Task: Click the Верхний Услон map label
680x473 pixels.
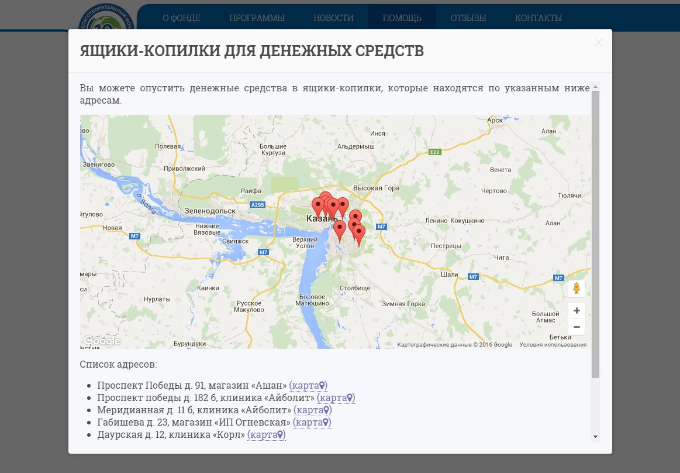Action: click(x=305, y=242)
